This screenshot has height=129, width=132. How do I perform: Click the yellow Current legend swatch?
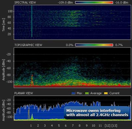pyautogui.click(x=106, y=93)
